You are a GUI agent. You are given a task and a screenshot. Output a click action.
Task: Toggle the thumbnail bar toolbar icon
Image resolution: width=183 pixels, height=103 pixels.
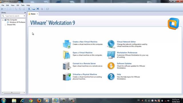[x=34, y=9]
